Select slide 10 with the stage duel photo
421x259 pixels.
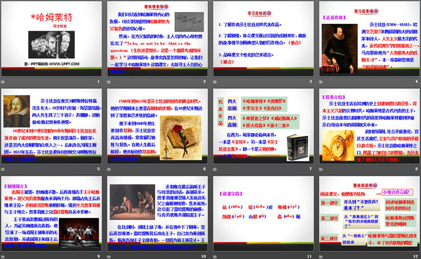158,214
